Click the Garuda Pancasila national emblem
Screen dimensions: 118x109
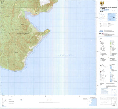click(x=101, y=4)
